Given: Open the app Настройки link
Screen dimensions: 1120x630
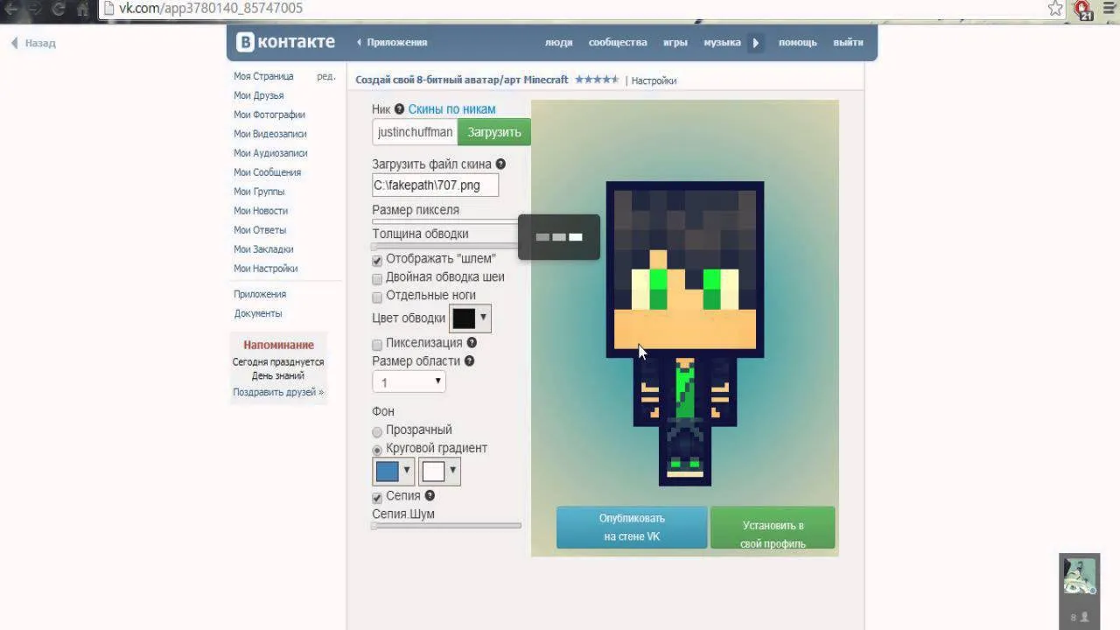Looking at the screenshot, I should pos(654,80).
